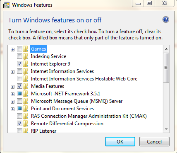Enable the Indexing Service checkbox
This screenshot has height=153, width=177.
coord(19,56)
